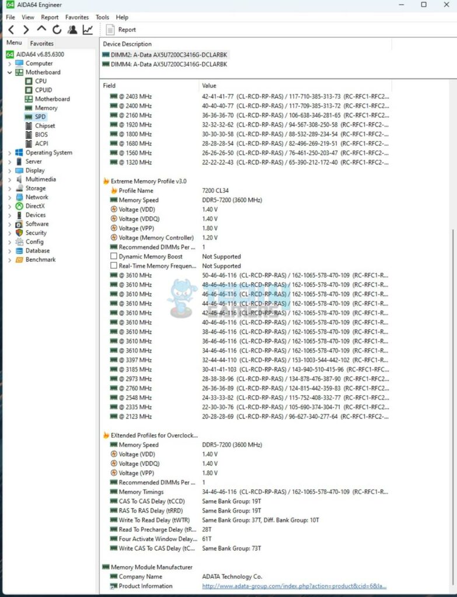457x597 pixels.
Task: Collapse the Motherboard tree node
Action: (x=9, y=72)
